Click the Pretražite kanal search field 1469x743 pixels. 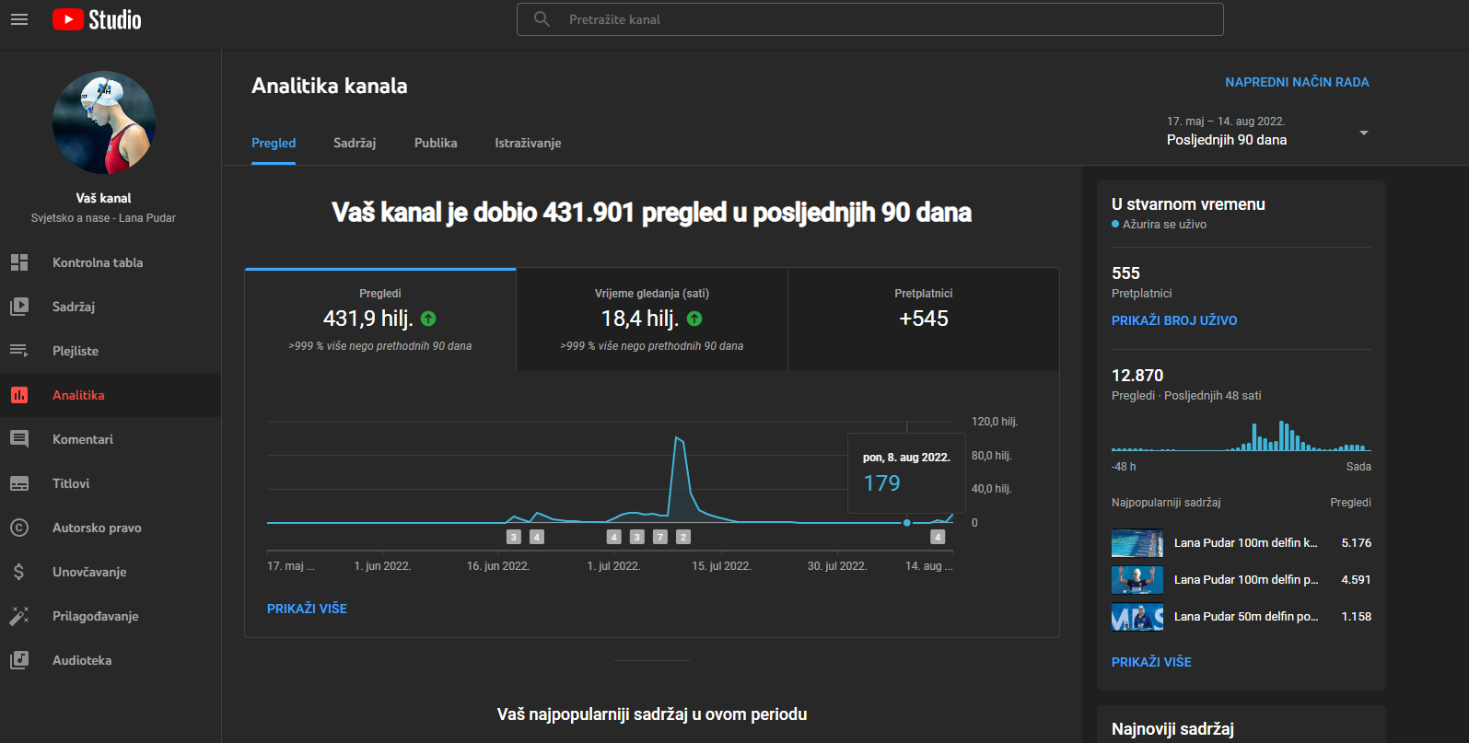coord(870,19)
